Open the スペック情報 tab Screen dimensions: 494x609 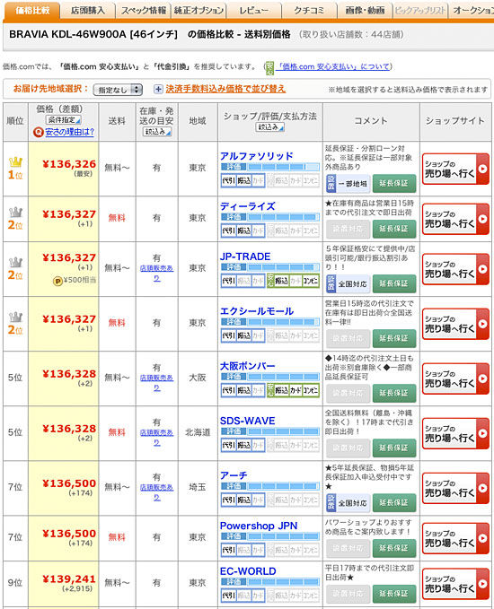tap(143, 11)
